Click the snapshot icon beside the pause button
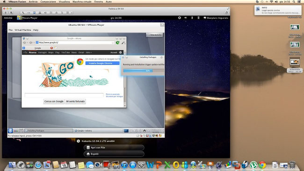 pyautogui.click(x=11, y=13)
